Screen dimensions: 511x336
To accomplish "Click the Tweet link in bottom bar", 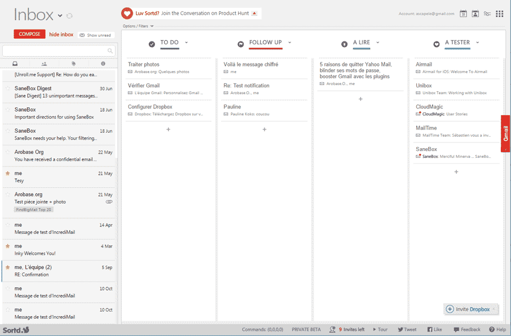I will (x=407, y=330).
